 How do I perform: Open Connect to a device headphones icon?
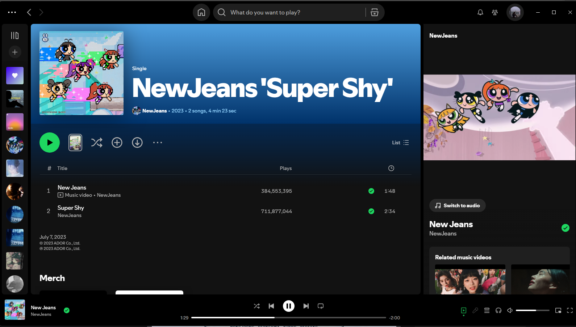498,310
